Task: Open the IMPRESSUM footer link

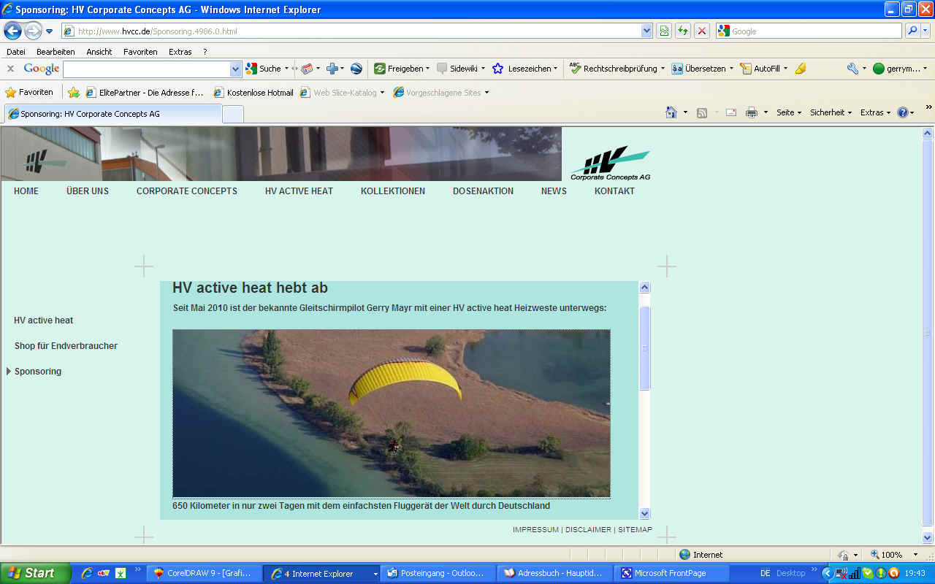Action: pyautogui.click(x=535, y=530)
